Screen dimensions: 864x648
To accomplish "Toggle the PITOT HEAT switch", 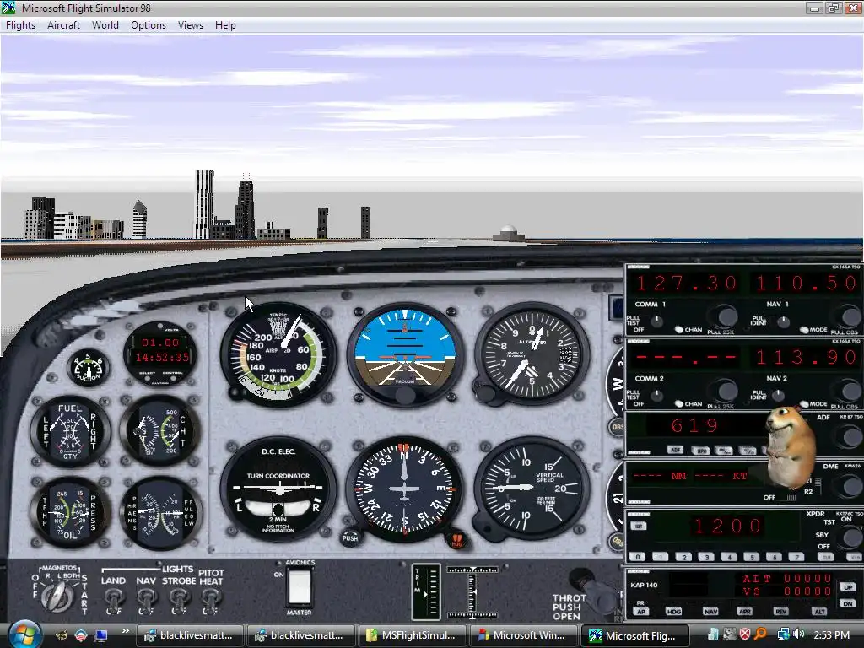I will coord(210,599).
